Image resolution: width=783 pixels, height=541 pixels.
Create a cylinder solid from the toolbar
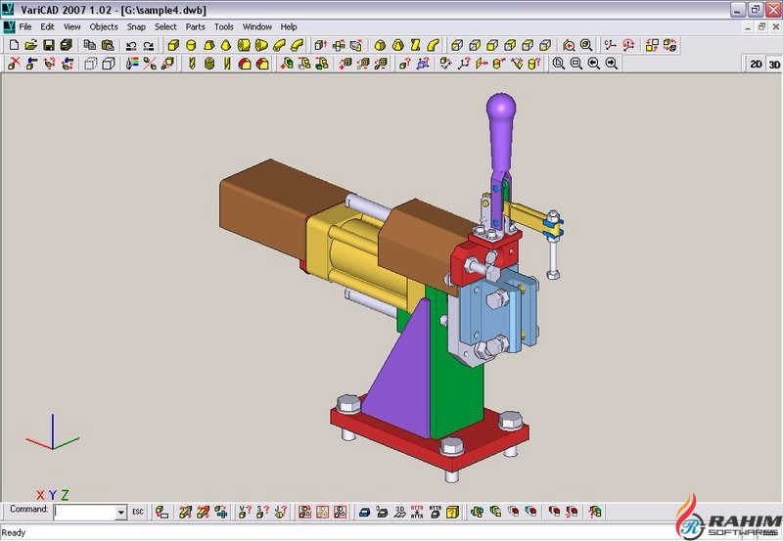[190, 45]
